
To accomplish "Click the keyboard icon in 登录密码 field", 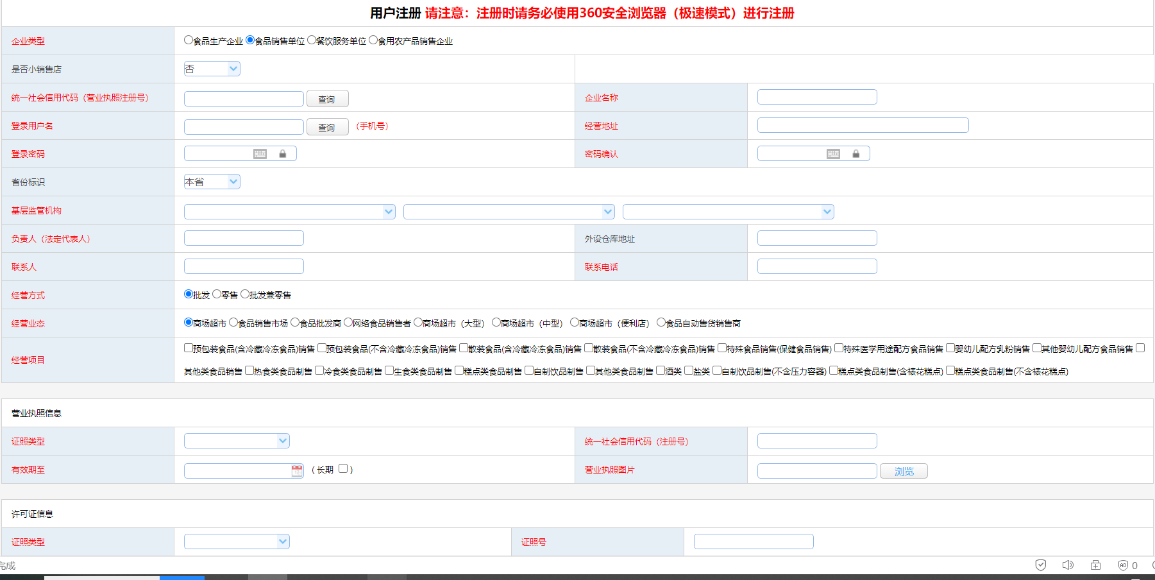I will click(260, 154).
